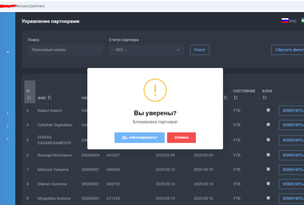The height and width of the screenshot is (205, 304).
Task: Sort by ФИО column arrows icon
Action: point(50,98)
